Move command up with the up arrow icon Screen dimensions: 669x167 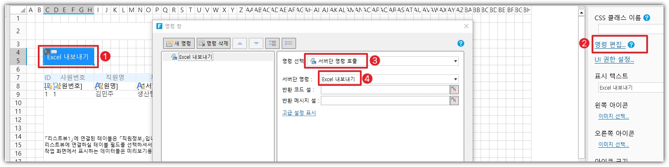[x=240, y=43]
